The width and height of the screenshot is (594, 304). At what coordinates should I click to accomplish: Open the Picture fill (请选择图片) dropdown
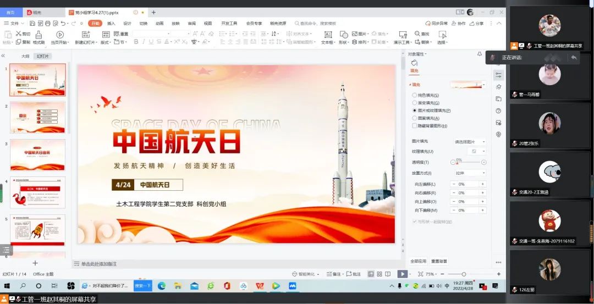469,142
